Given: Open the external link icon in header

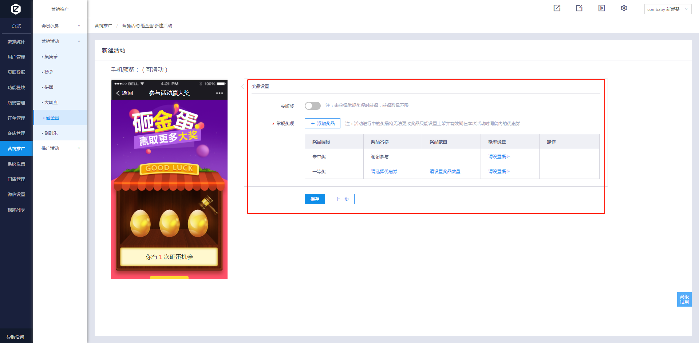Looking at the screenshot, I should coord(557,8).
